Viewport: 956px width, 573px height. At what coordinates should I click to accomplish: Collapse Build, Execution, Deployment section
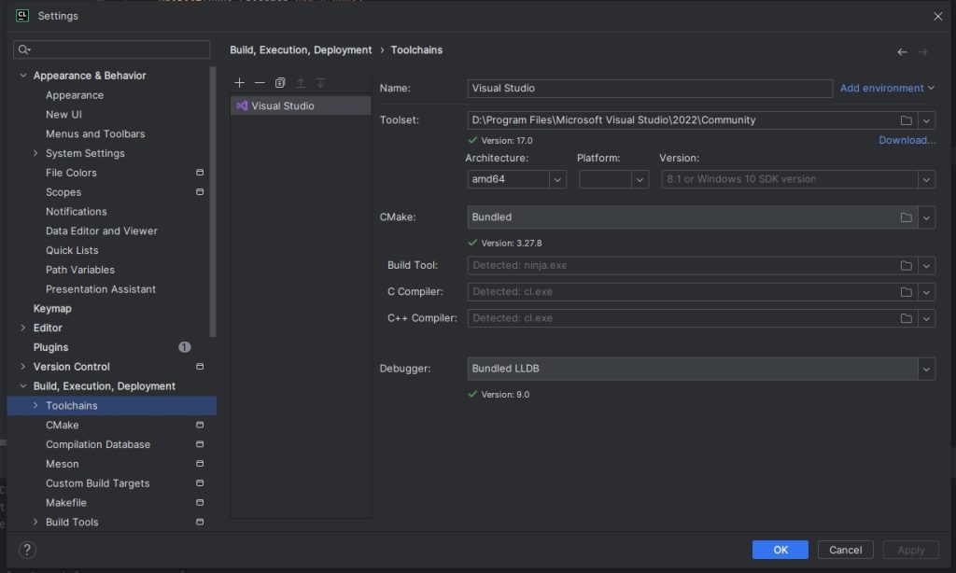[x=23, y=385]
